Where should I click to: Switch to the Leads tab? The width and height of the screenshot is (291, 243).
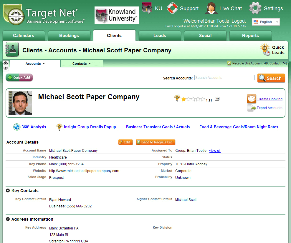(160, 36)
